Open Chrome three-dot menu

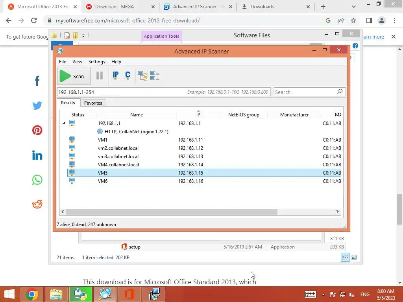point(394,20)
